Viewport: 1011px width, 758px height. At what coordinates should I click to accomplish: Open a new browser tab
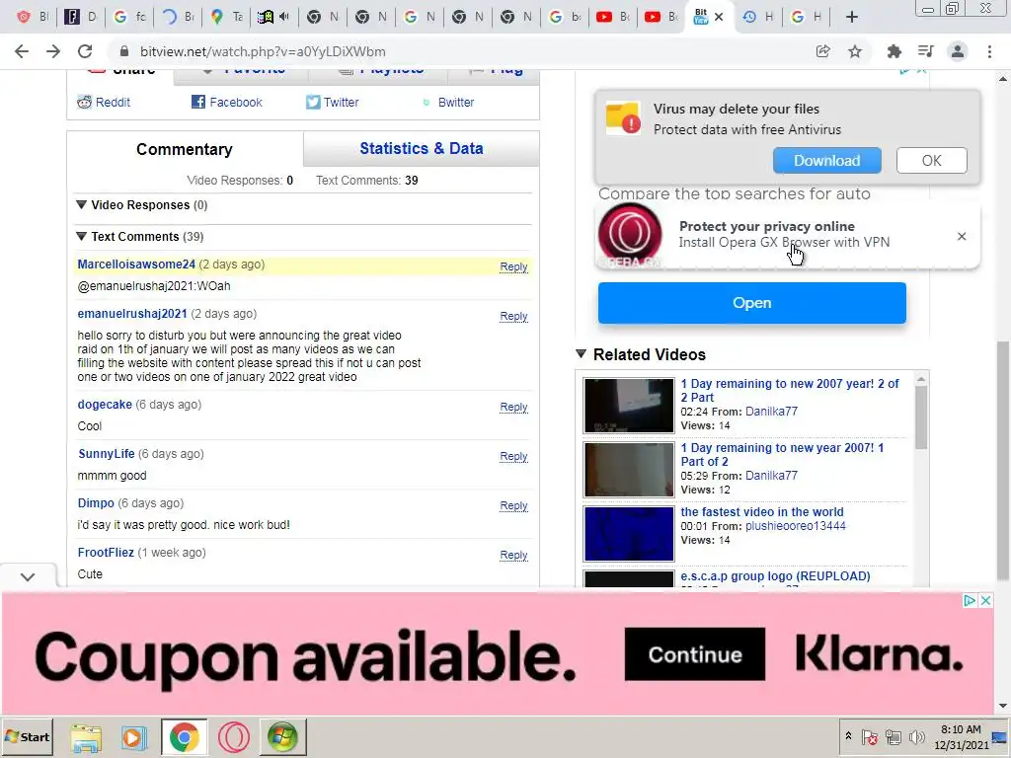pos(852,17)
